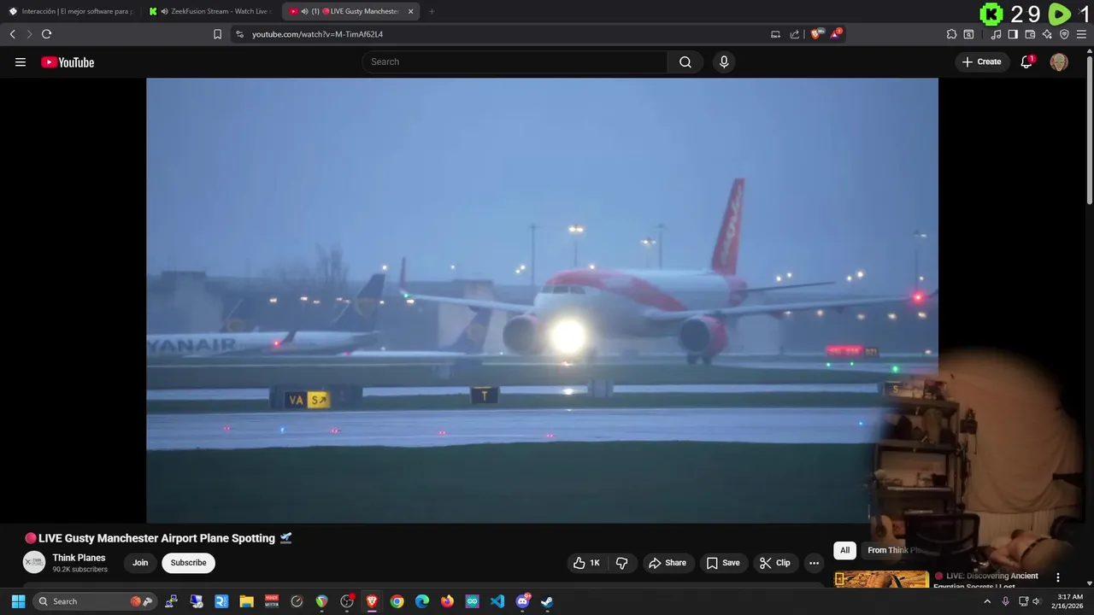Viewport: 1094px width, 615px height.
Task: Click the video title LIVE Gusty Manchester
Action: pyautogui.click(x=156, y=538)
